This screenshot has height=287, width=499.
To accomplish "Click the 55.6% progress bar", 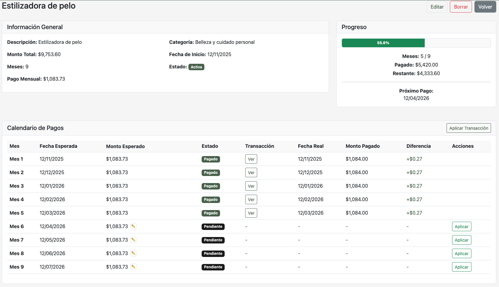I will coord(383,43).
